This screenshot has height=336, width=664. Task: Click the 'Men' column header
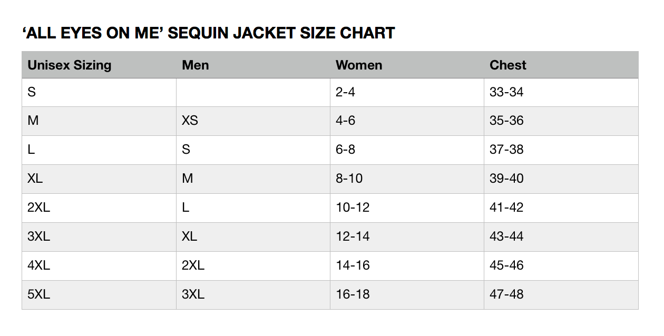pyautogui.click(x=196, y=65)
